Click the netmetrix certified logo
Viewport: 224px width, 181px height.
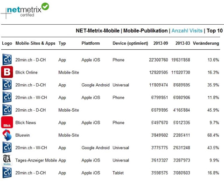point(25,10)
